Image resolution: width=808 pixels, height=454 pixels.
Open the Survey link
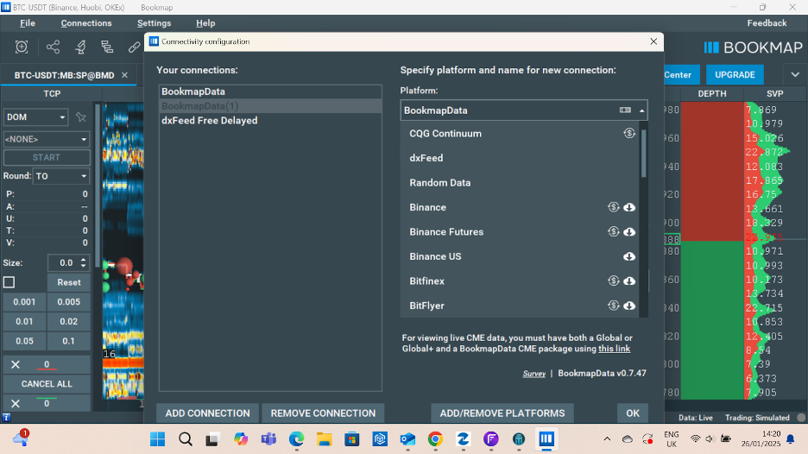click(x=533, y=374)
